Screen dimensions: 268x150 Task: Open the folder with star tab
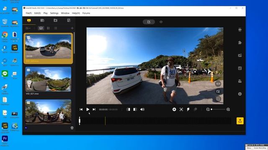(55, 20)
